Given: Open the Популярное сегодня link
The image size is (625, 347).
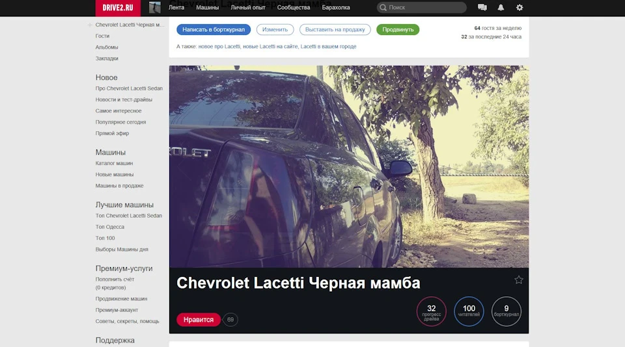Looking at the screenshot, I should click(x=121, y=122).
